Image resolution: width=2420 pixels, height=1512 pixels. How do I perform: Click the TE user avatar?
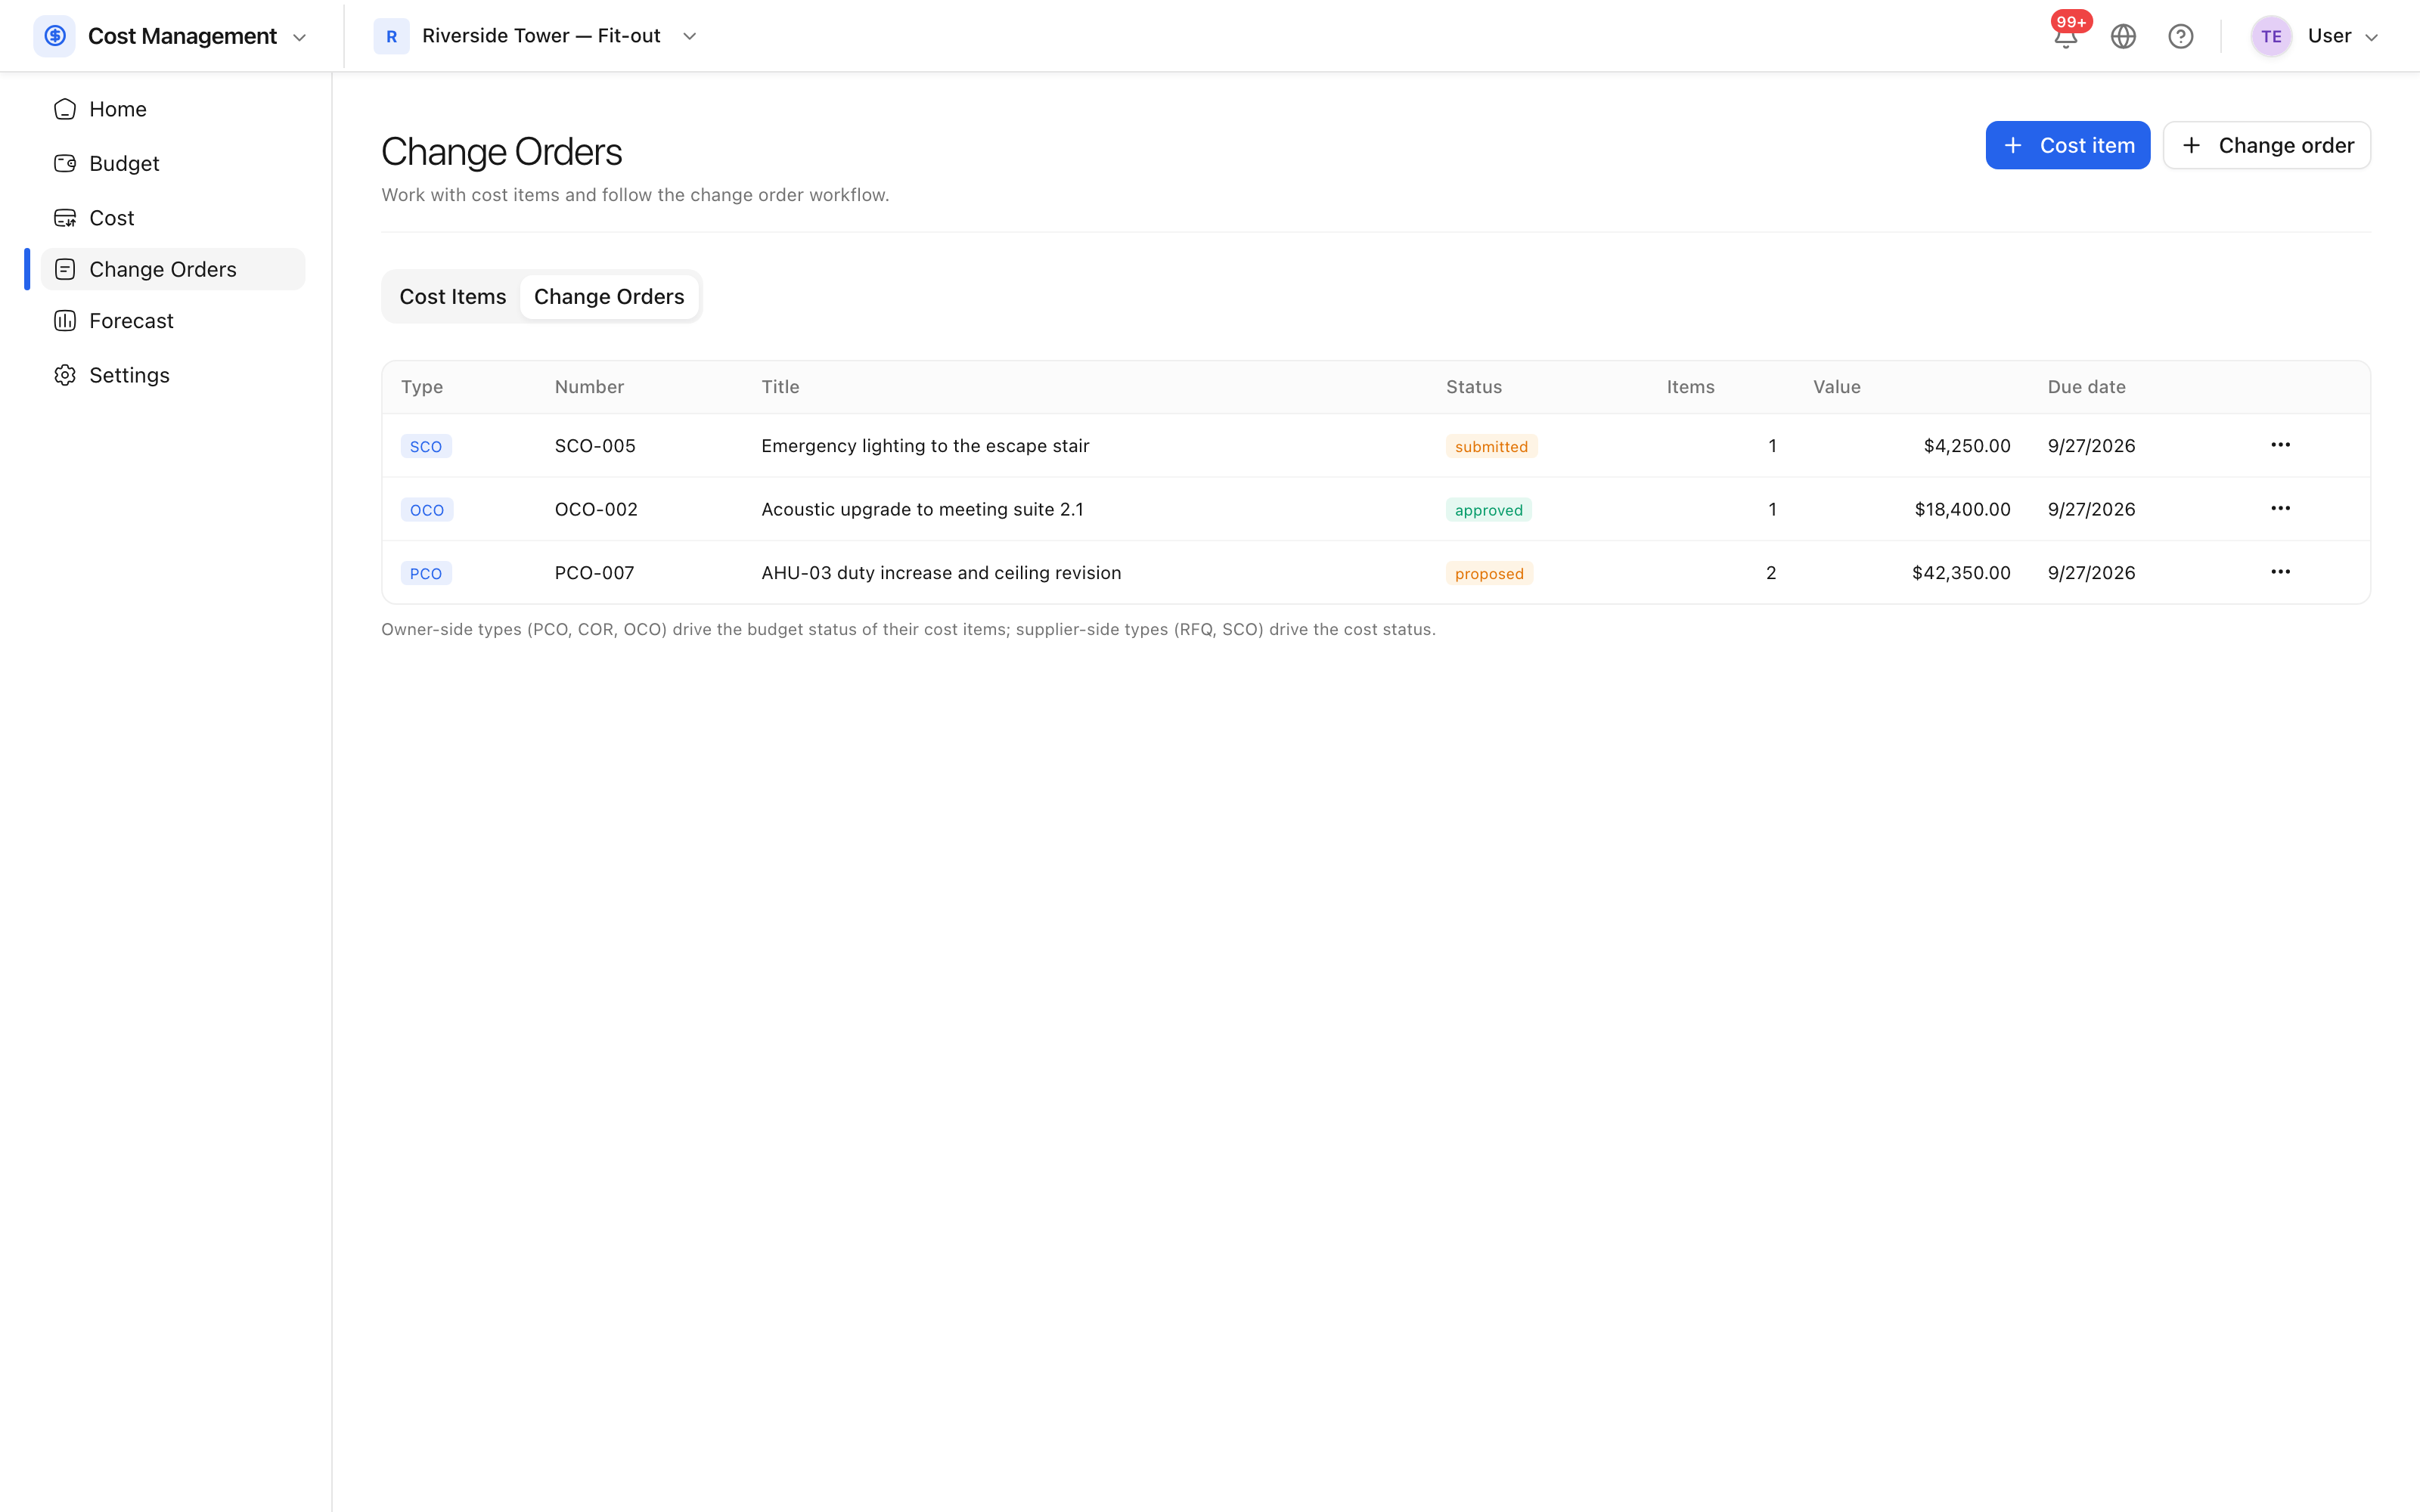pyautogui.click(x=2271, y=36)
